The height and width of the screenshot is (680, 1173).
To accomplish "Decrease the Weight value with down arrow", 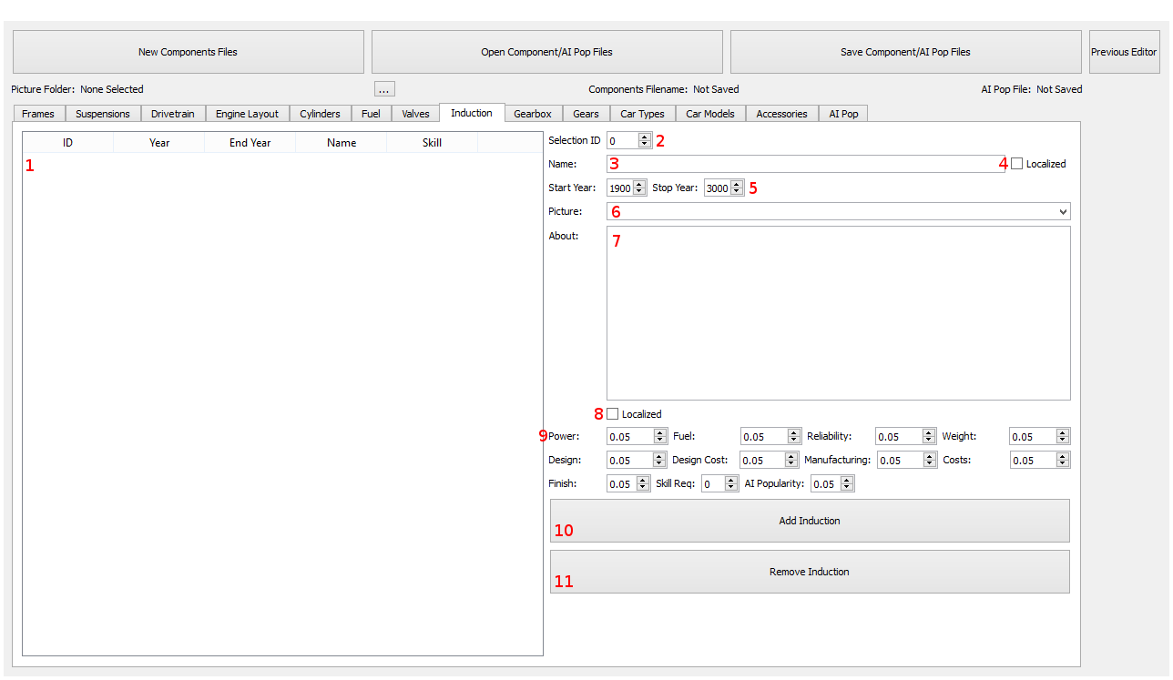I will tap(1062, 441).
